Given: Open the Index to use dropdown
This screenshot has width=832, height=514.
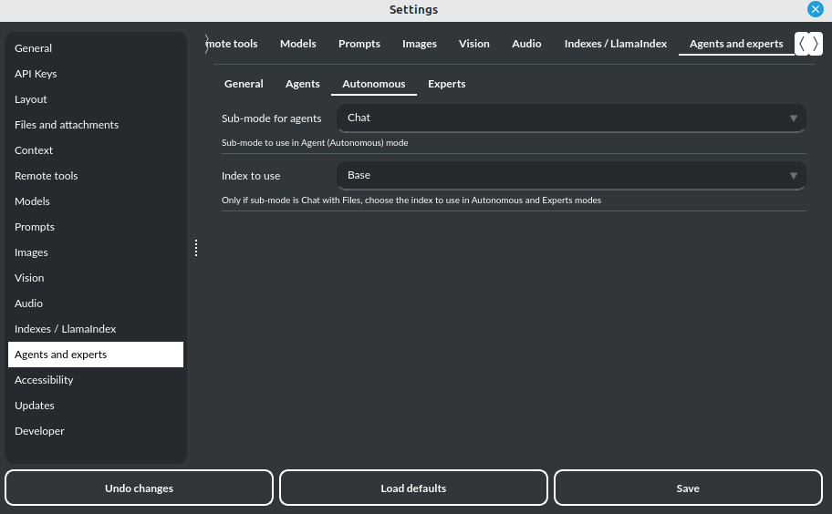Looking at the screenshot, I should click(571, 175).
